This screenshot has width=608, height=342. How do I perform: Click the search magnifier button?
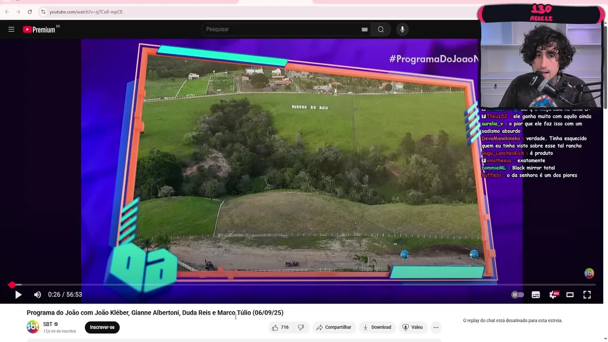coord(381,29)
